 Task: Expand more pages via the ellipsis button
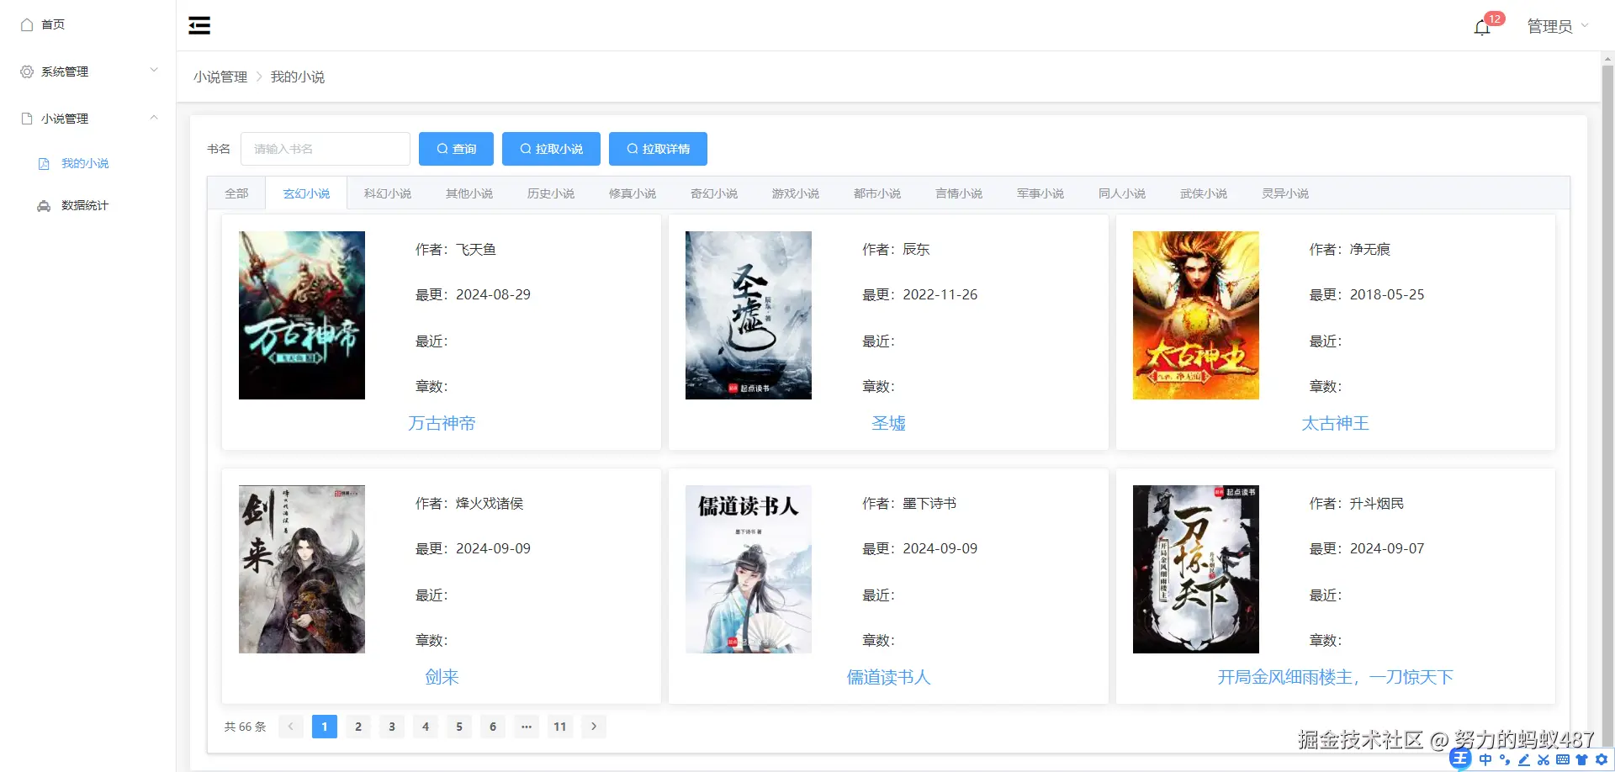click(527, 727)
